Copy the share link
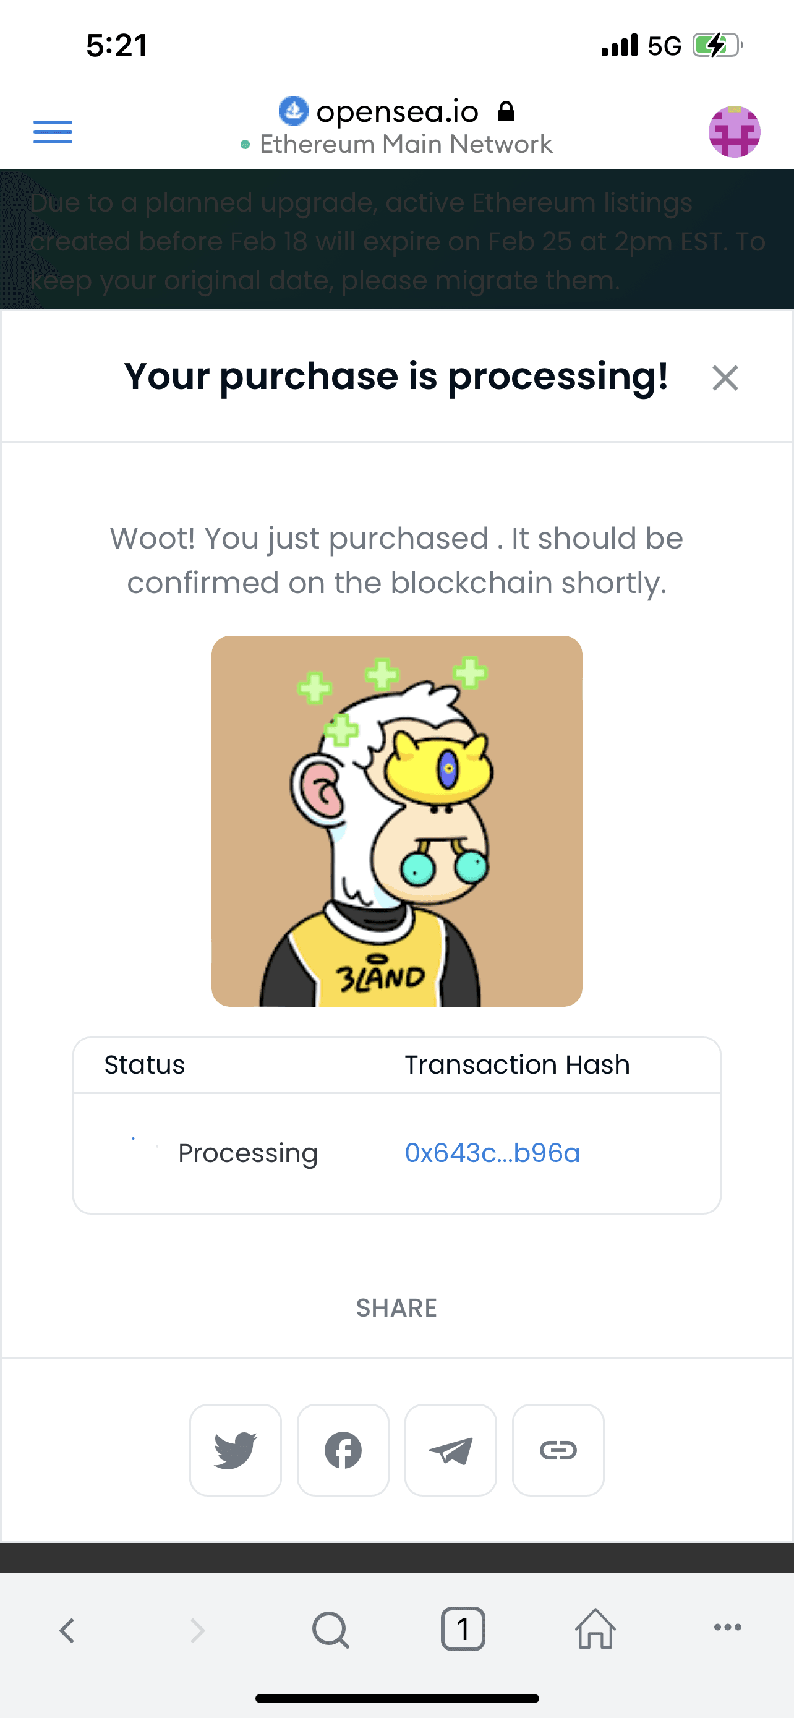The height and width of the screenshot is (1718, 794). tap(558, 1450)
